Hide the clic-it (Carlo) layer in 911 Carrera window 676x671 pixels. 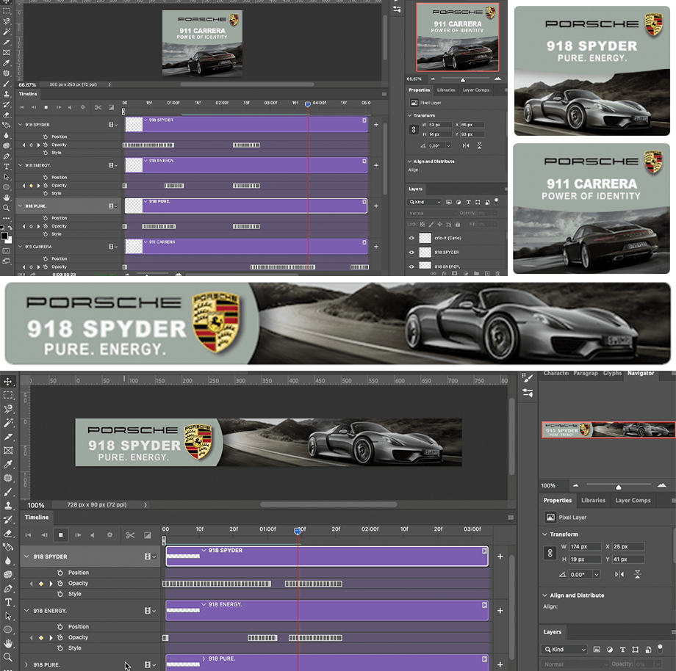[411, 238]
